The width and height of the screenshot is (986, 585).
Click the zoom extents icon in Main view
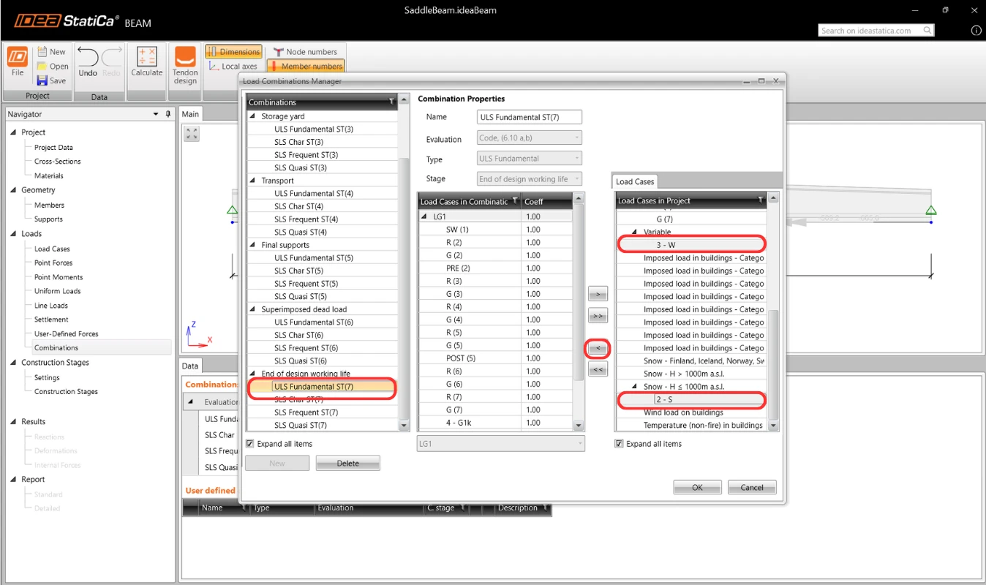[192, 134]
